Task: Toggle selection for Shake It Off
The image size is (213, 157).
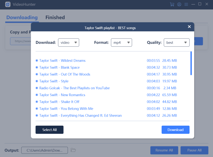Action: point(37,102)
